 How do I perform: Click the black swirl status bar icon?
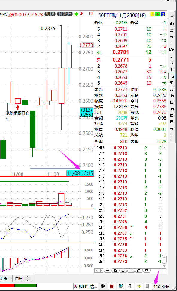point(103,286)
